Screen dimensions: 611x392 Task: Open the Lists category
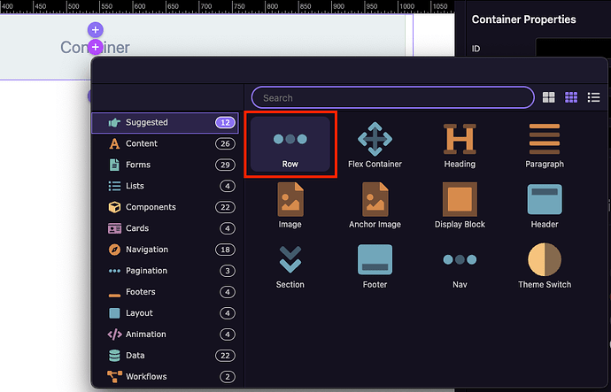point(166,186)
